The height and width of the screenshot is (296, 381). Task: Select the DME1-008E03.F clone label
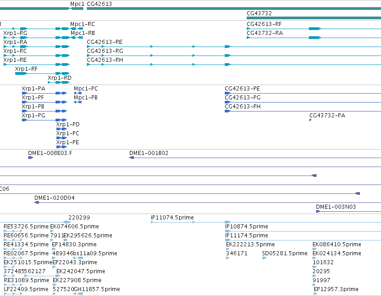tap(50, 153)
